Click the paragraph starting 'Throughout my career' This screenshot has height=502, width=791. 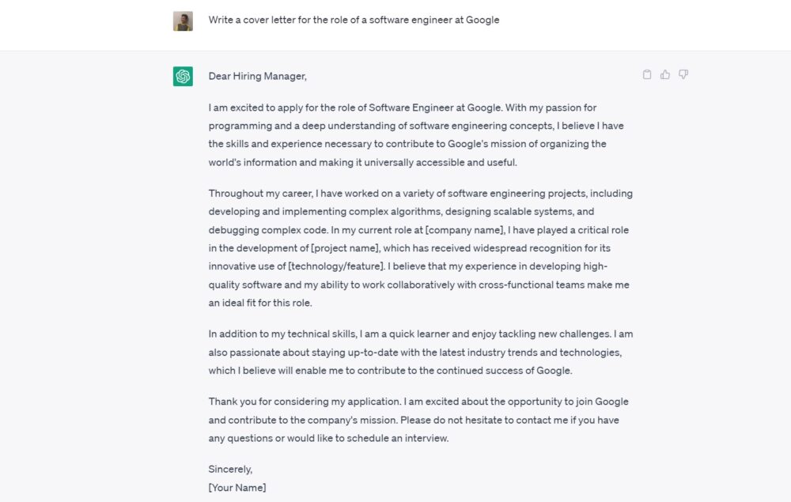(419, 248)
